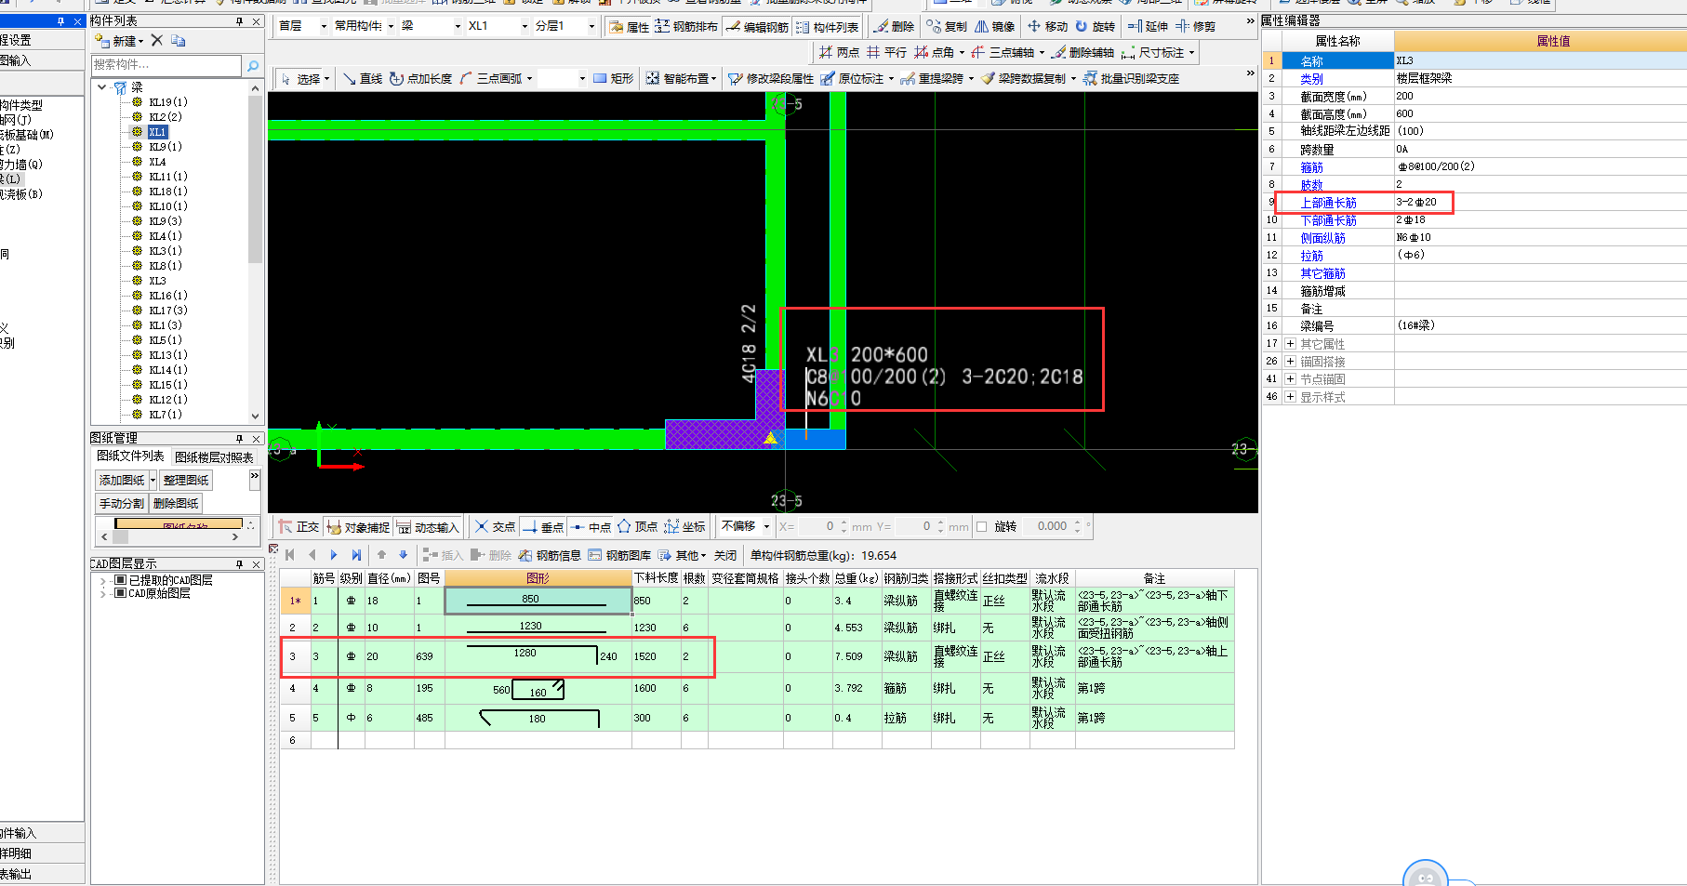
Task: Select XL3 in the component tree
Action: [x=157, y=281]
